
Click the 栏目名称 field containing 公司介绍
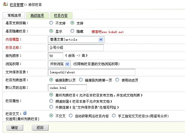[x=76, y=48]
